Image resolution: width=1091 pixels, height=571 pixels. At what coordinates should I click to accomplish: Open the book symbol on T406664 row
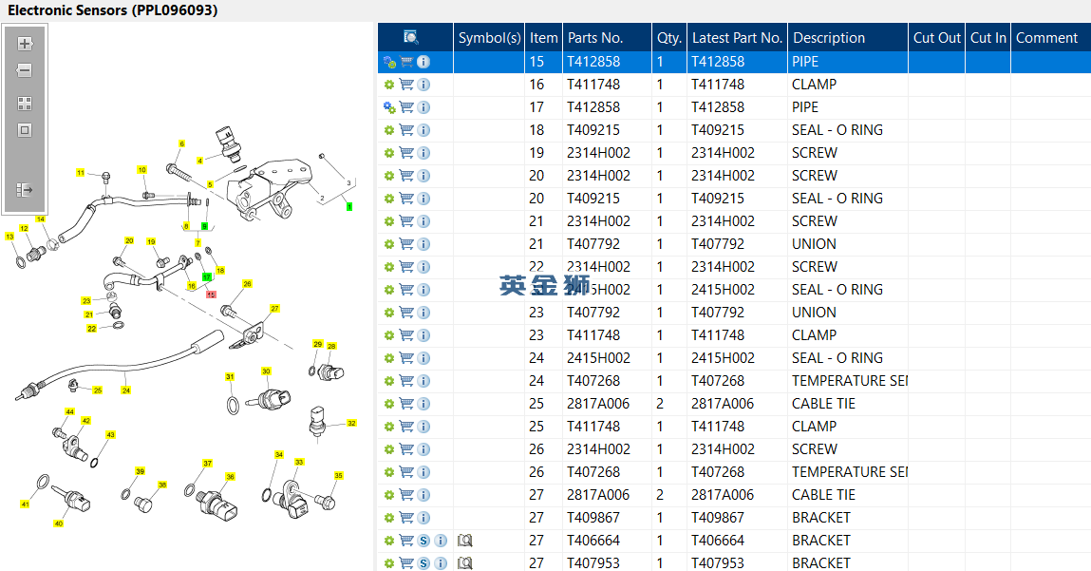pyautogui.click(x=465, y=541)
